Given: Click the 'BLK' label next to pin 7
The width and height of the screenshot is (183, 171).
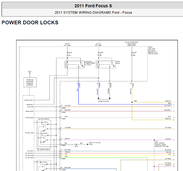Looking at the screenshot, I should point(66,143).
